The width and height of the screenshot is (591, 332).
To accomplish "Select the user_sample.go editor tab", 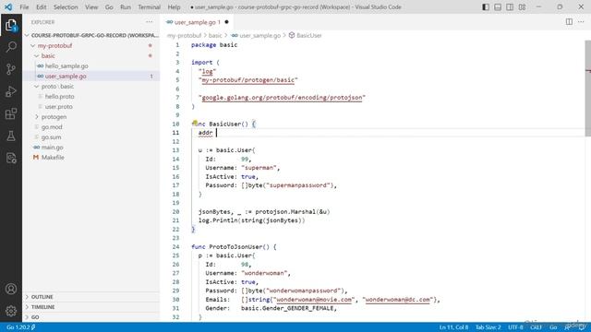I will [197, 22].
